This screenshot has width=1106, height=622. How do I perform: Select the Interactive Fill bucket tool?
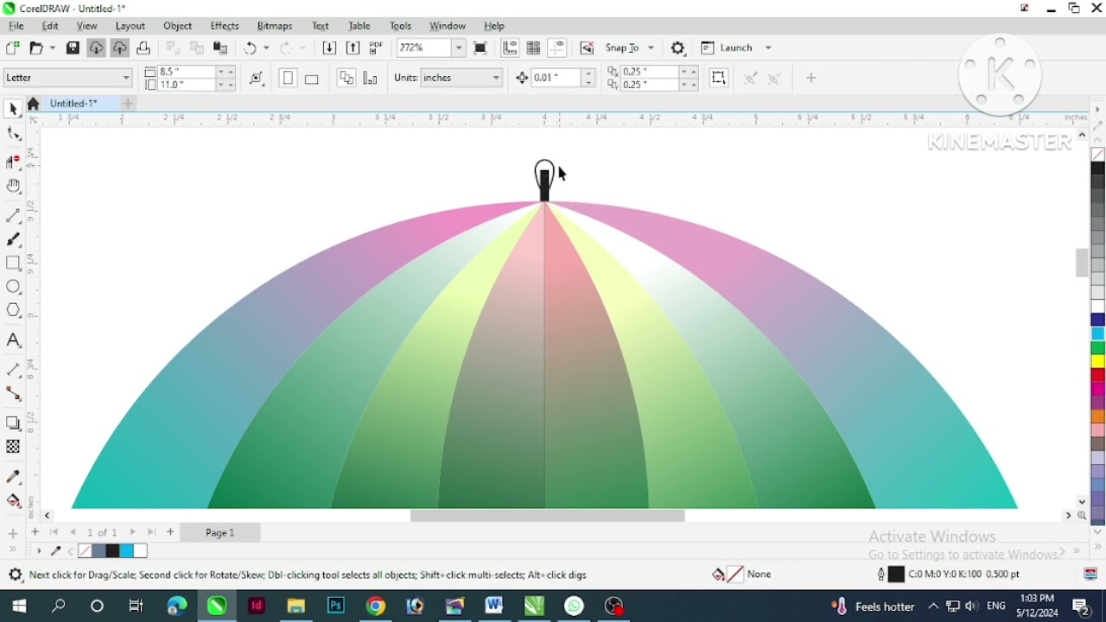pos(13,501)
